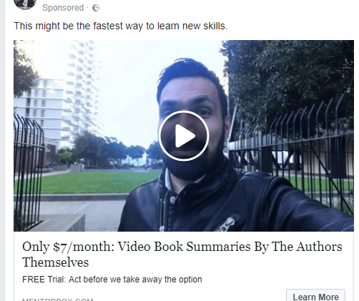Click the FREE Trial description text
The height and width of the screenshot is (301, 359).
tap(112, 280)
